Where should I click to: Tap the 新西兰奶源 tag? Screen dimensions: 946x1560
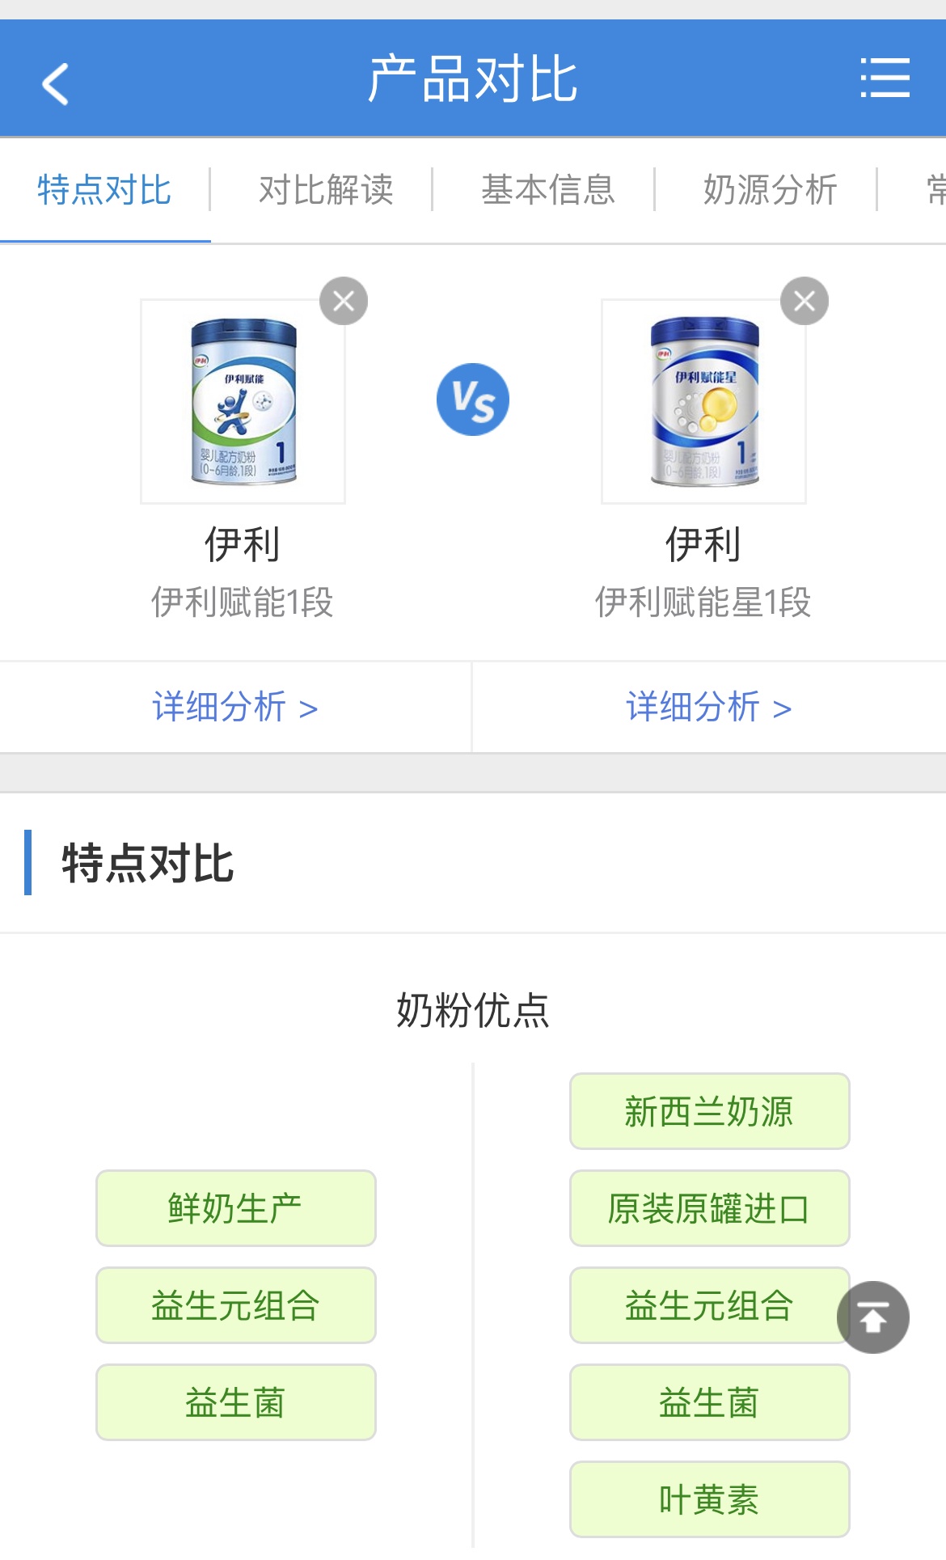[709, 1111]
